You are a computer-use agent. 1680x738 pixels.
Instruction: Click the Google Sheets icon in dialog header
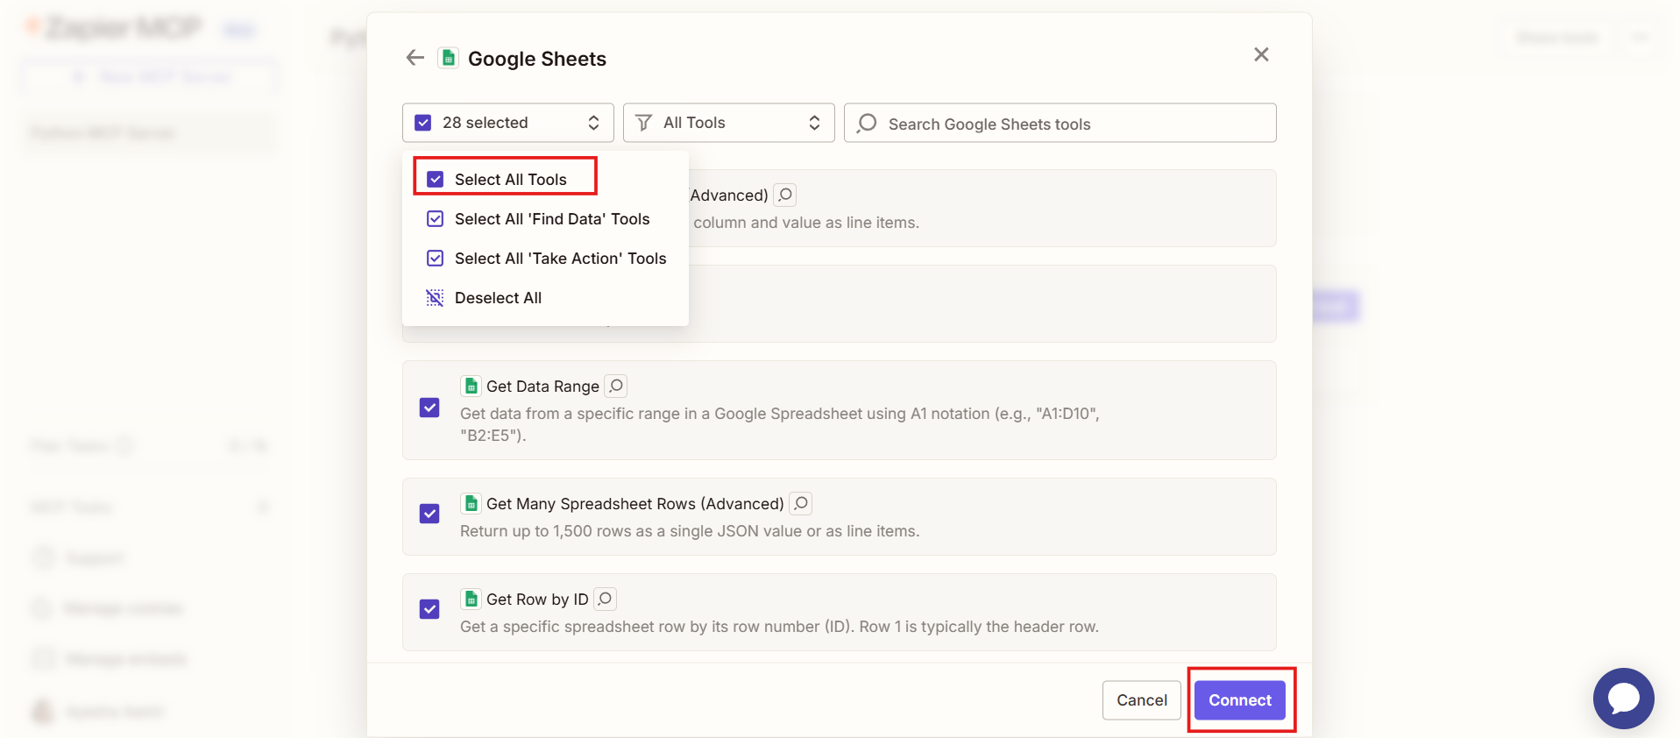click(449, 58)
